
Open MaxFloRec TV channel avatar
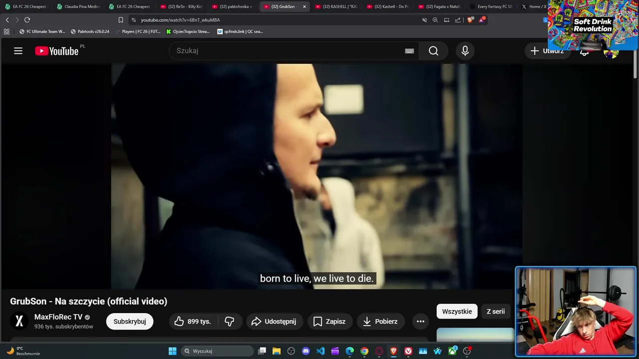(19, 321)
